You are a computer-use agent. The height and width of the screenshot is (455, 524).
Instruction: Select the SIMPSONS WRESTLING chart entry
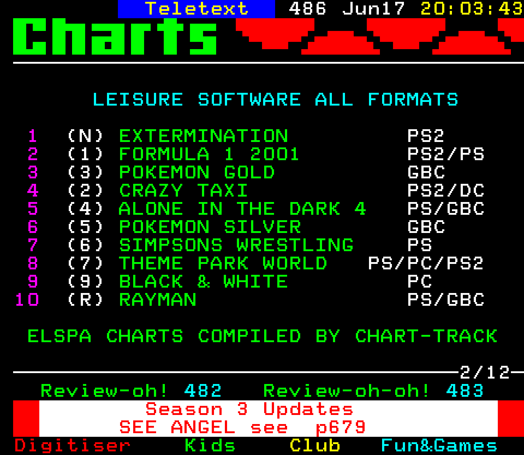236,245
